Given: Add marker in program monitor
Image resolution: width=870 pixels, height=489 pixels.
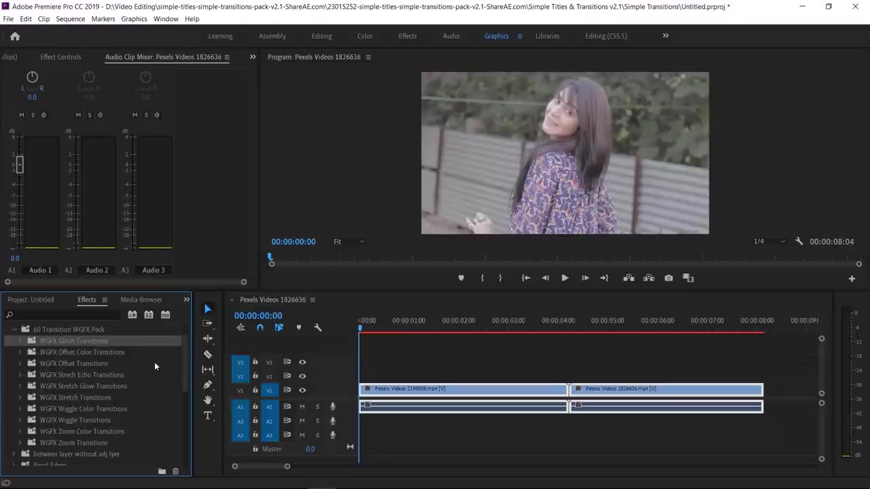Looking at the screenshot, I should 461,278.
